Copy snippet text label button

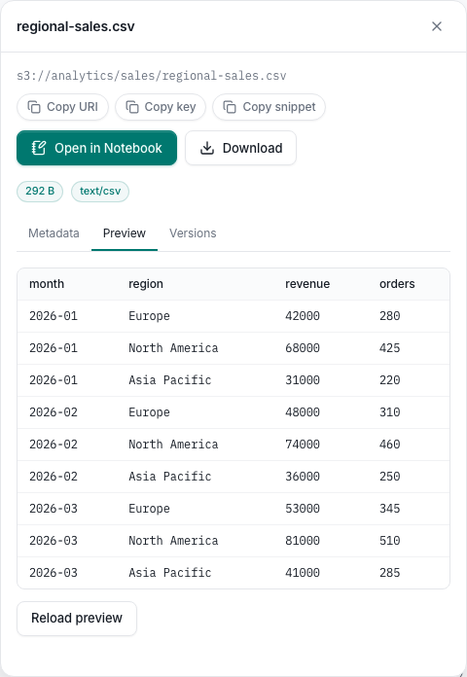(279, 107)
